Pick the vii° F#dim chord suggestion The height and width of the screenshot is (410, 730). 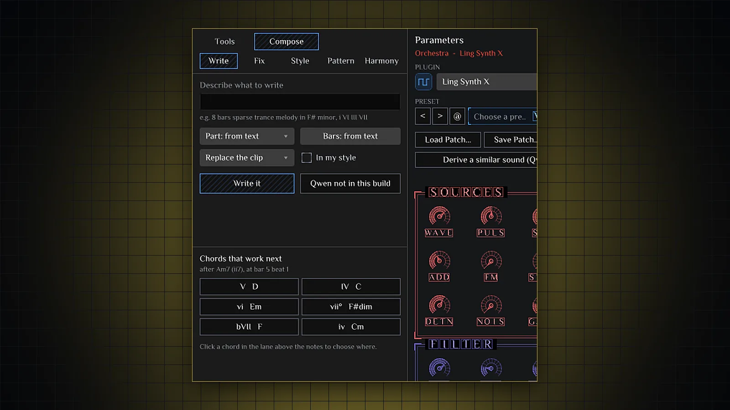pos(351,307)
